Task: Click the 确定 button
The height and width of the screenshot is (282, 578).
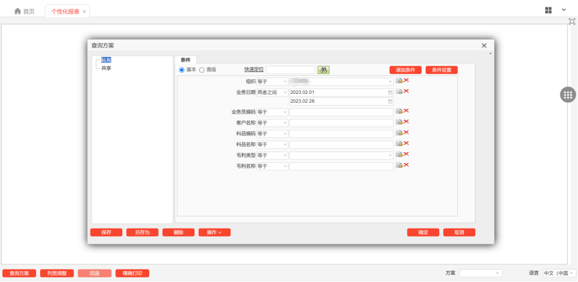Action: click(x=423, y=232)
